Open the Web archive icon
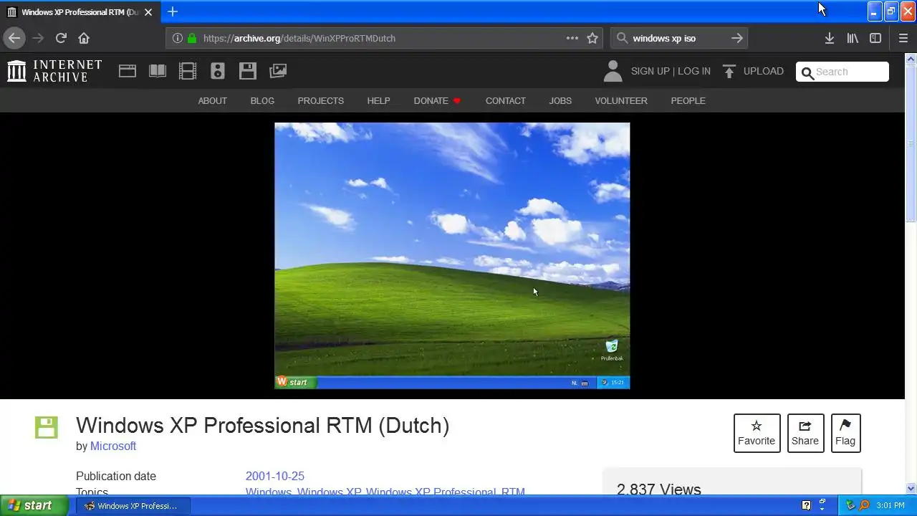The height and width of the screenshot is (516, 917). 128,71
